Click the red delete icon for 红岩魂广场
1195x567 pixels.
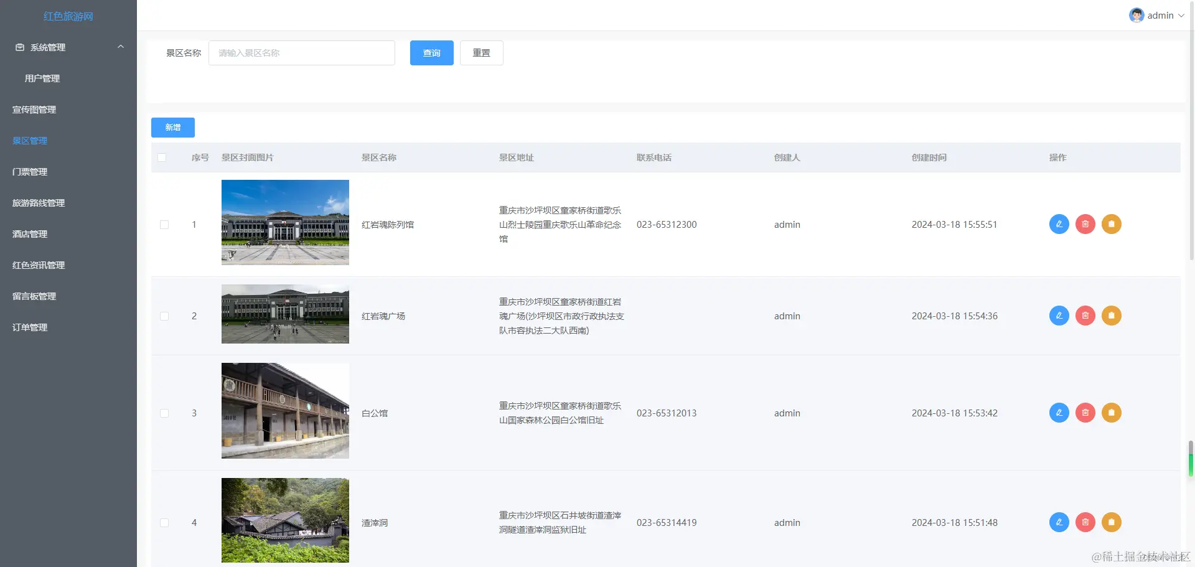point(1085,316)
